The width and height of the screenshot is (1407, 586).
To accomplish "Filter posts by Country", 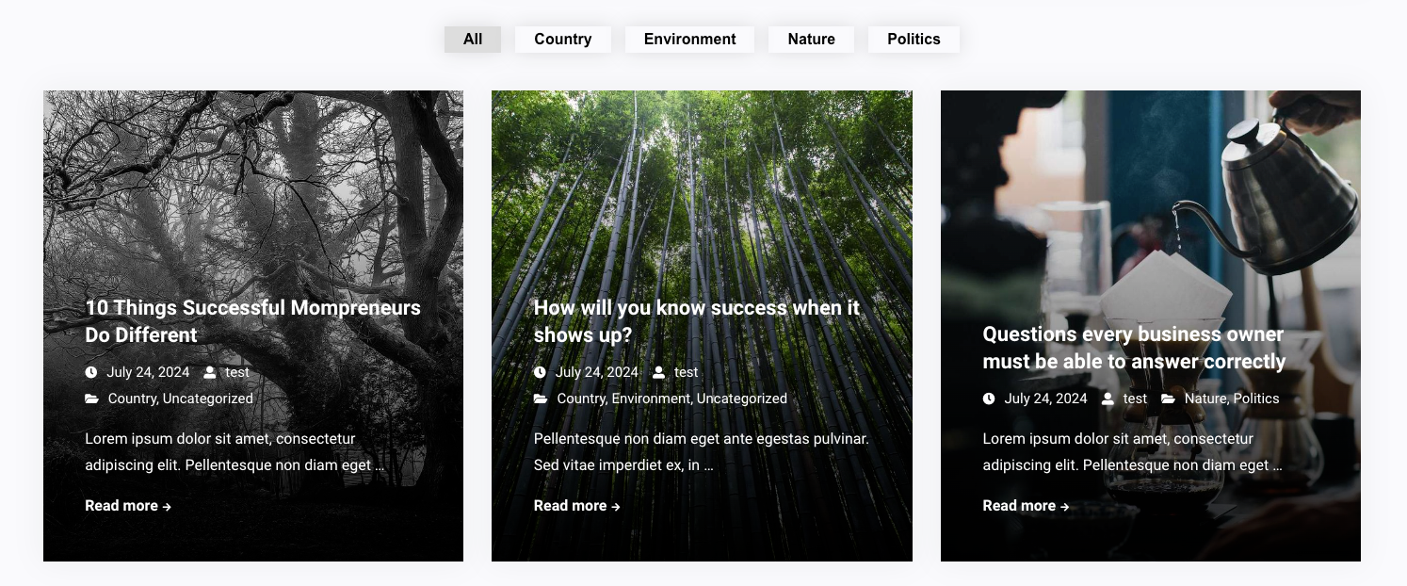I will (563, 40).
